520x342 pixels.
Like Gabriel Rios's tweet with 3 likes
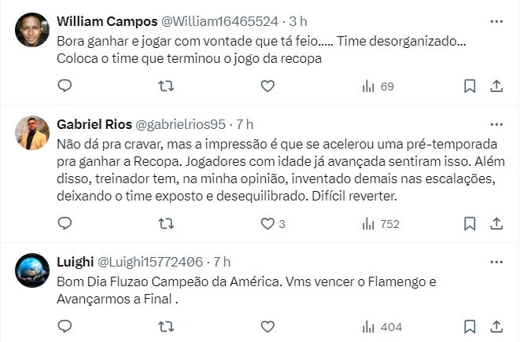pyautogui.click(x=267, y=223)
